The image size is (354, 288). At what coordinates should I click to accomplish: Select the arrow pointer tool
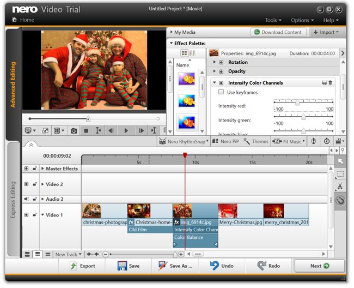point(340,161)
